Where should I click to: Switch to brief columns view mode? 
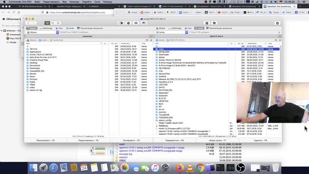coord(53,23)
